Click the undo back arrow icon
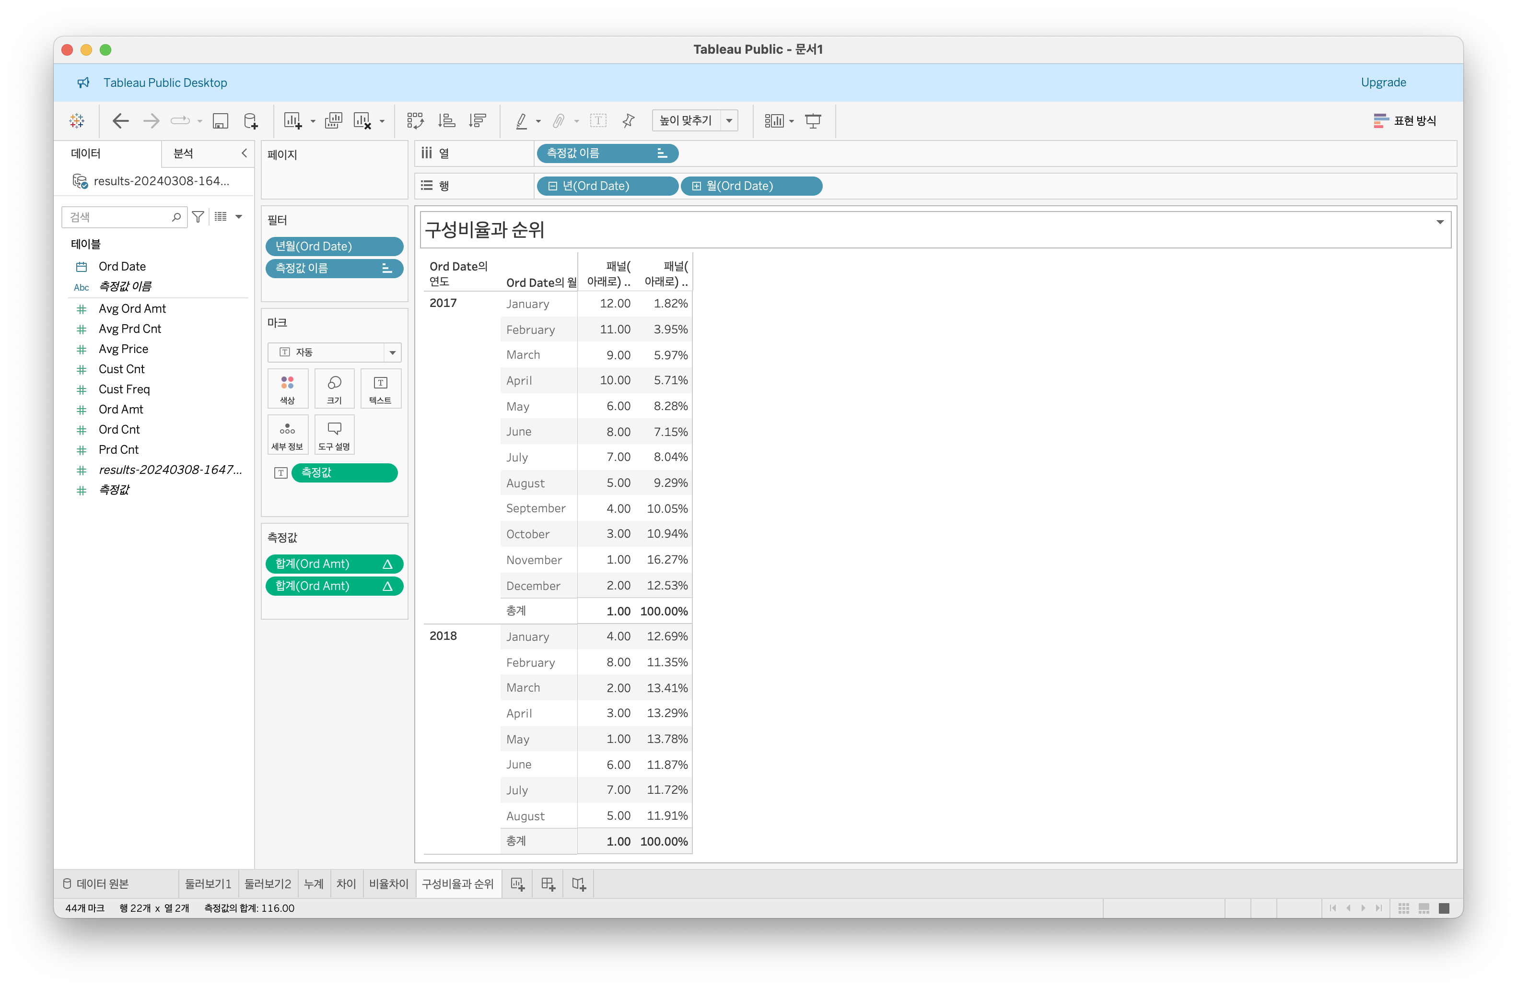This screenshot has height=989, width=1517. point(120,120)
